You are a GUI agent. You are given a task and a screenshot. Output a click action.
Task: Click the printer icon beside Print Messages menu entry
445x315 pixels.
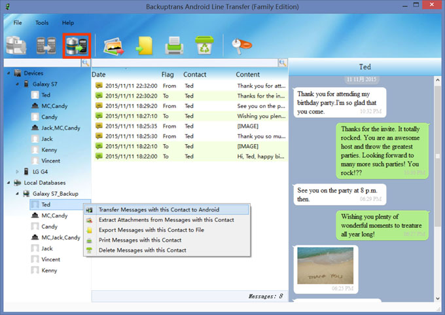coord(90,240)
